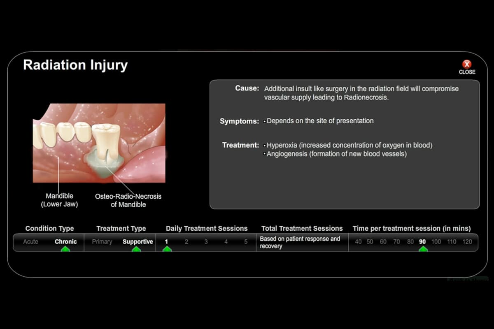Set session time to 120 minutes
The image size is (494, 329).
(467, 242)
